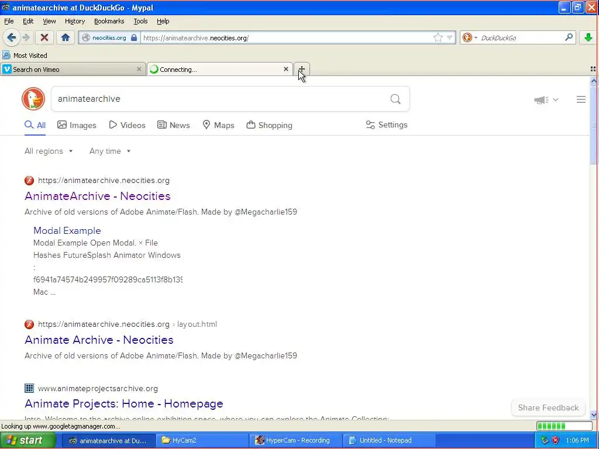
Task: Click the green tray icon beside the red shield
Action: coord(545,440)
